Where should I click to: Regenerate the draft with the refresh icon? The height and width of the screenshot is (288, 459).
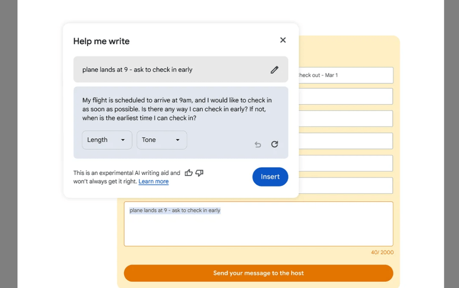tap(275, 144)
